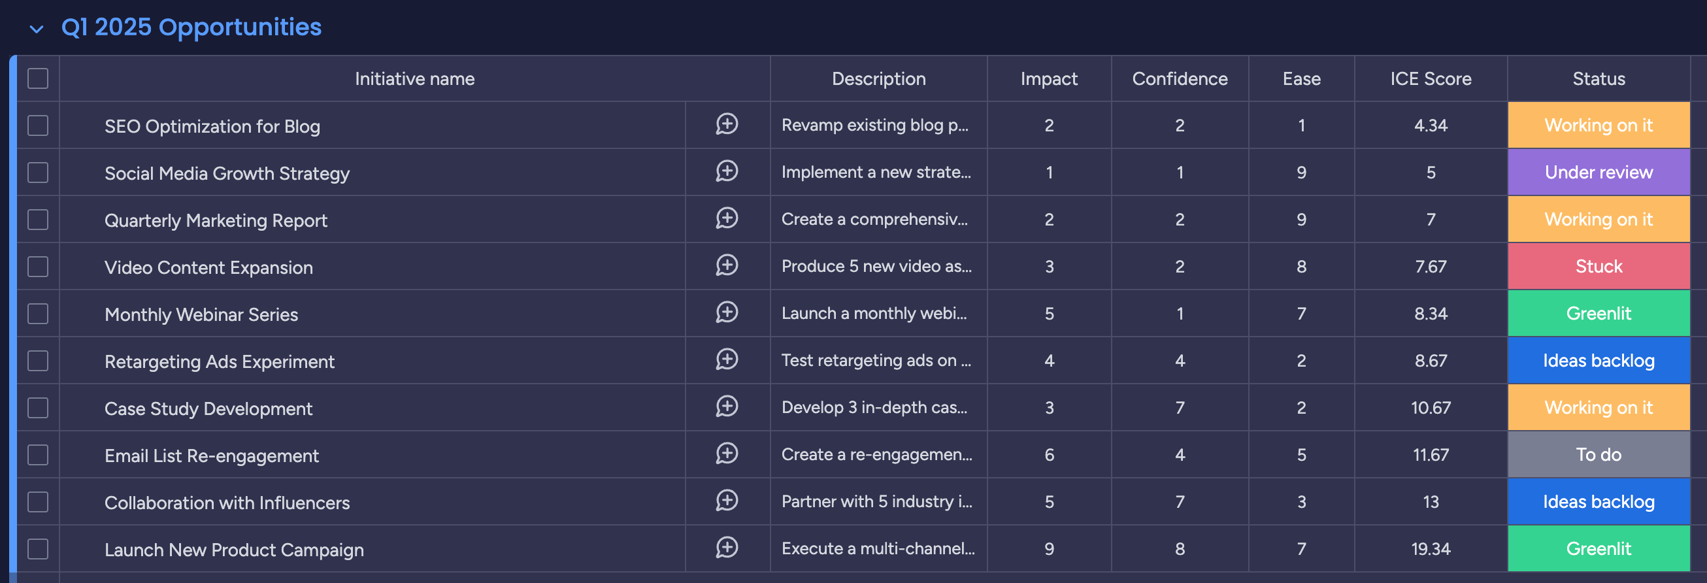Open updates for Retargeting Ads Experiment
1707x583 pixels.
point(727,359)
